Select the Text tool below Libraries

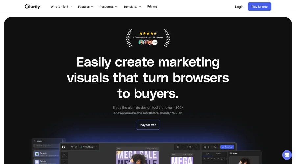tap(64, 162)
